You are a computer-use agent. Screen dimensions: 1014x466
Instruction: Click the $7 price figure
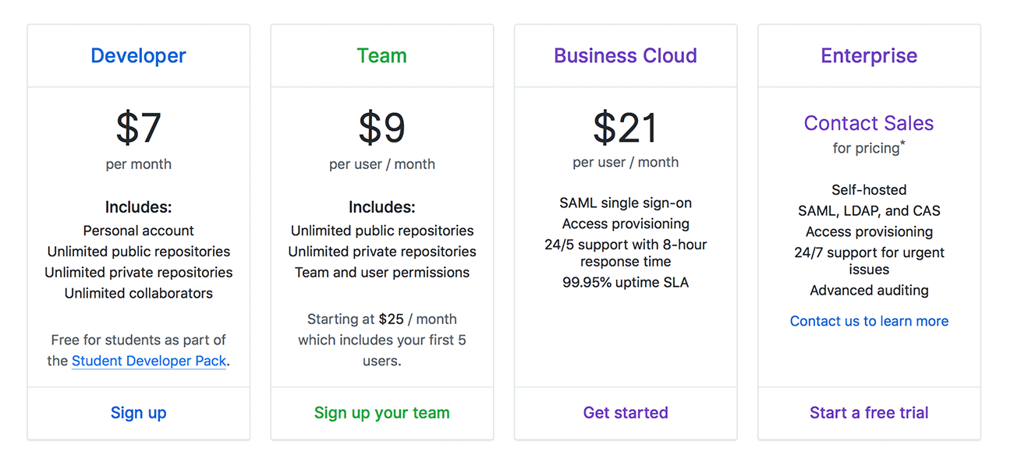[139, 128]
